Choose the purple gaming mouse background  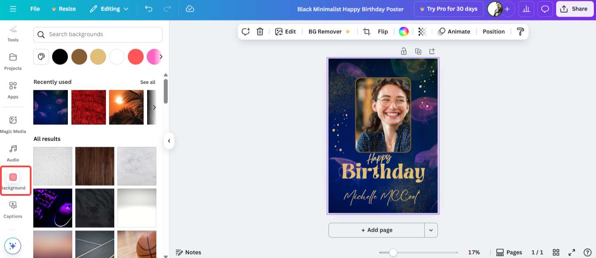pos(53,208)
